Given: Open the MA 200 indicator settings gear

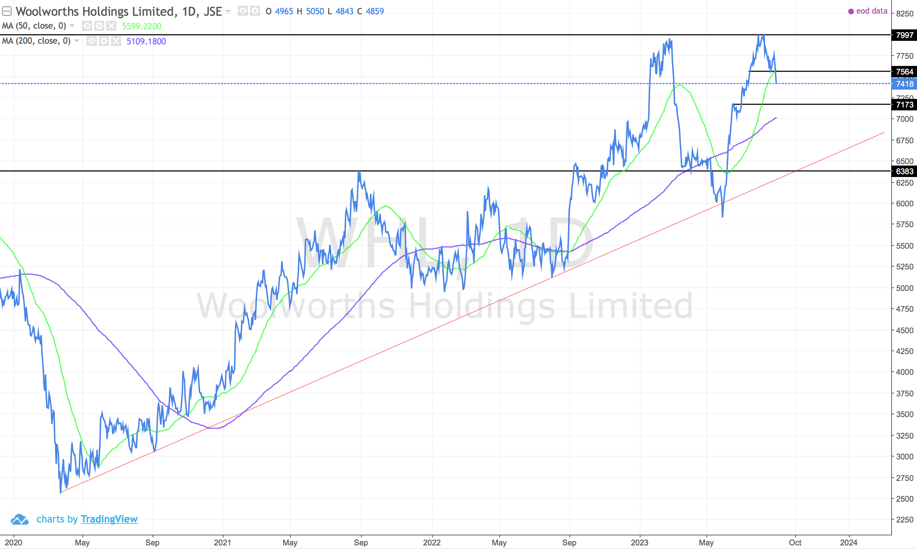Looking at the screenshot, I should [104, 41].
